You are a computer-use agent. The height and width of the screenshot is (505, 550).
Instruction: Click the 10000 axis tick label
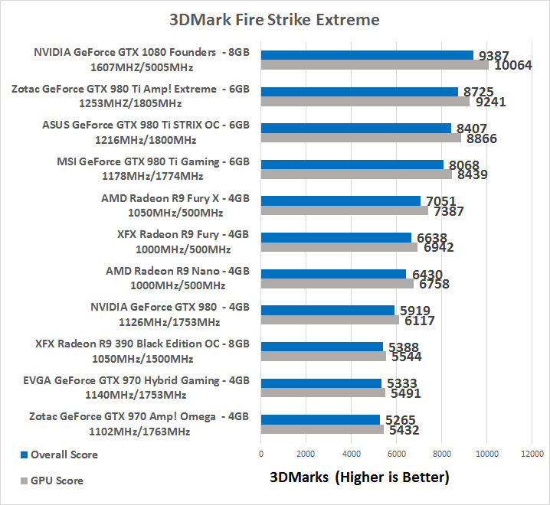tap(487, 454)
